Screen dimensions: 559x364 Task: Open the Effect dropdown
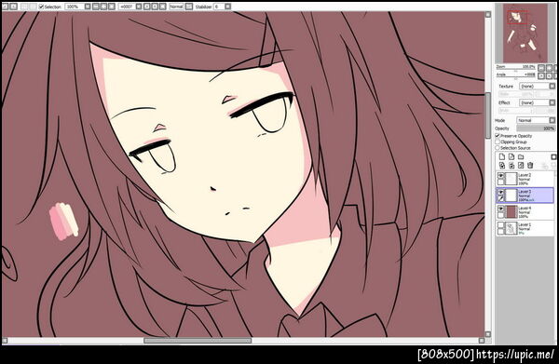538,102
